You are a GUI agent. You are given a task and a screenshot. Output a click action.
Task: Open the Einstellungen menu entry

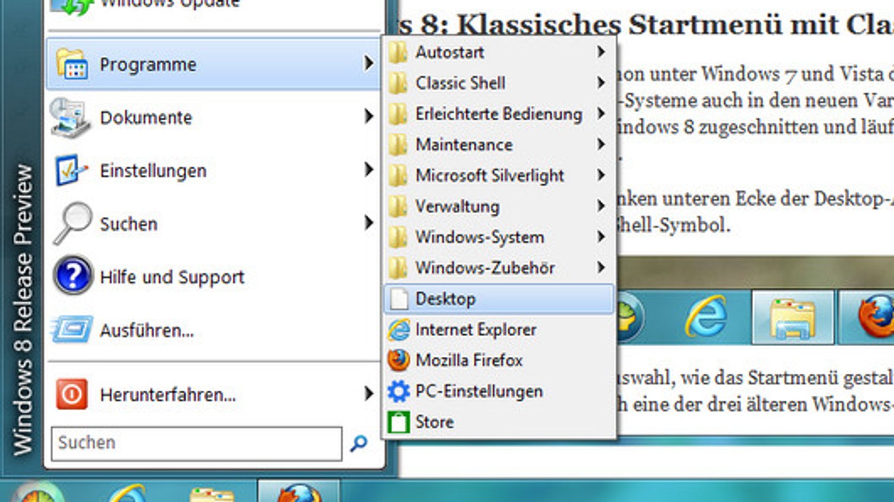pyautogui.click(x=213, y=170)
